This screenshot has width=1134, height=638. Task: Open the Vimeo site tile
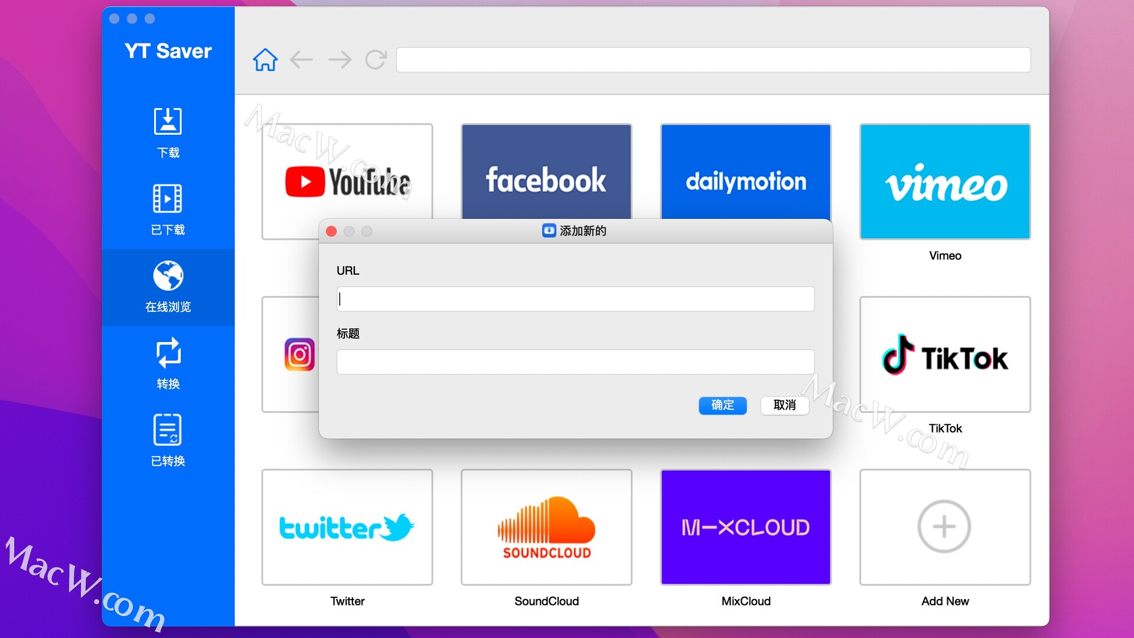pyautogui.click(x=945, y=181)
